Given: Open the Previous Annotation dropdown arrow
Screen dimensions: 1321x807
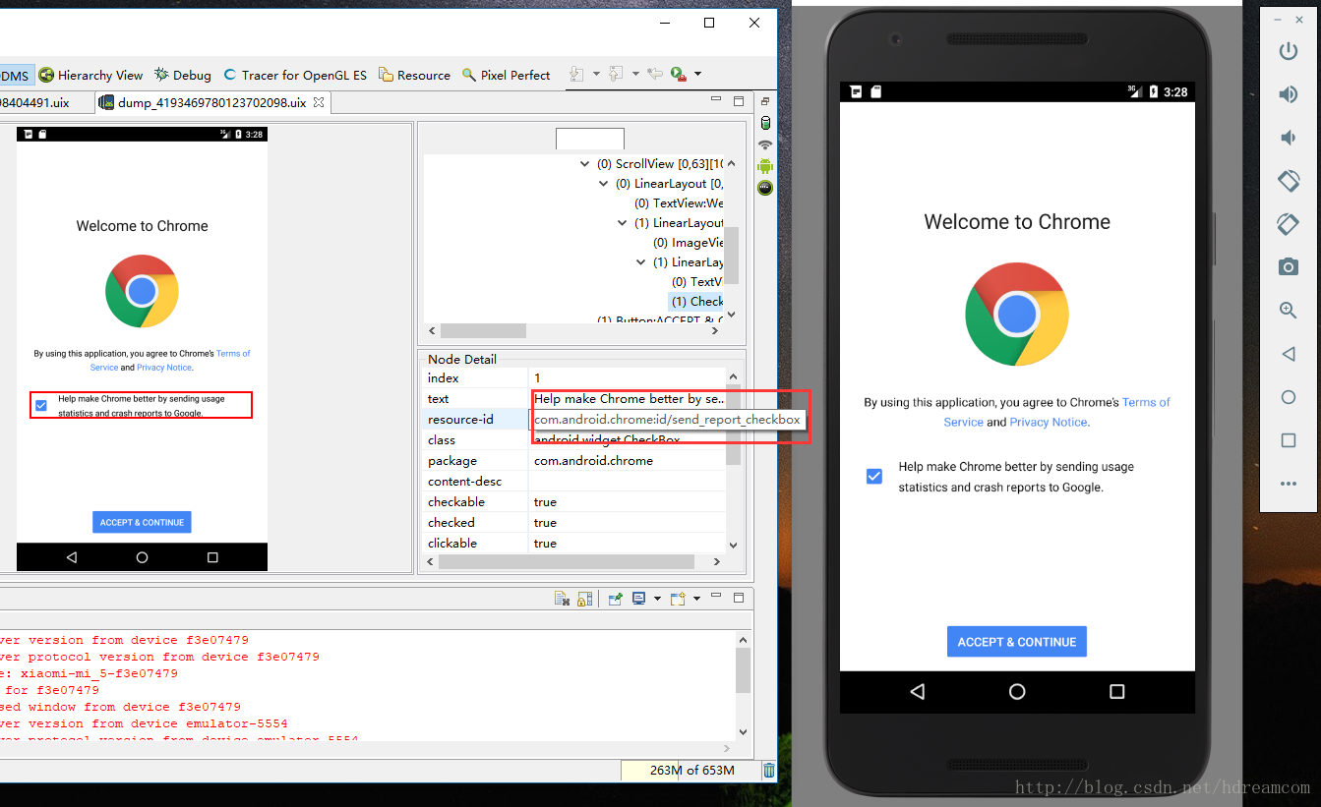Looking at the screenshot, I should click(x=635, y=75).
